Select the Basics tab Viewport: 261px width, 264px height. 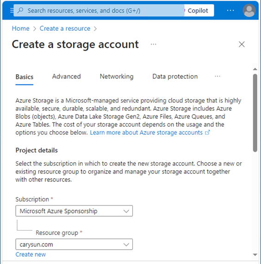pyautogui.click(x=25, y=77)
